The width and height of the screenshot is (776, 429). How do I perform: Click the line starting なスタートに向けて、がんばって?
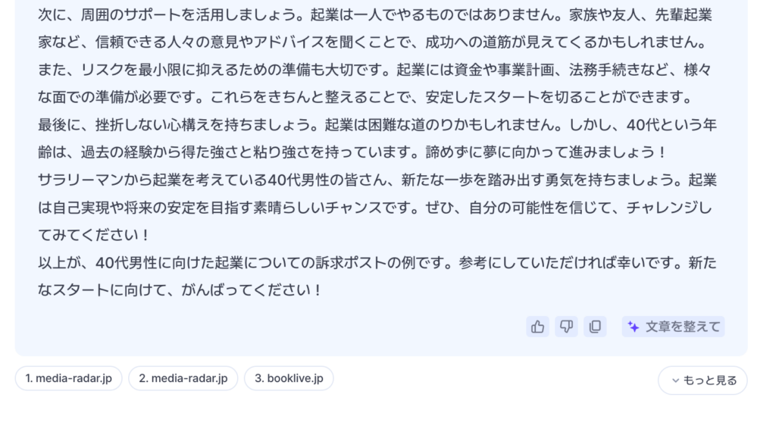[x=180, y=290]
